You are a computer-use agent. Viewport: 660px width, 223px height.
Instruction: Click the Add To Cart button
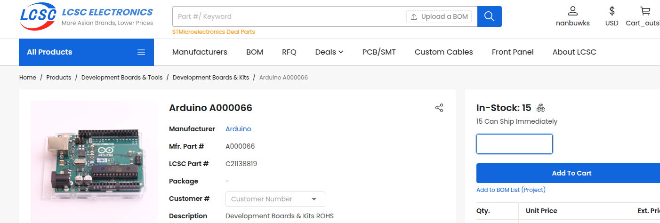tap(568, 173)
